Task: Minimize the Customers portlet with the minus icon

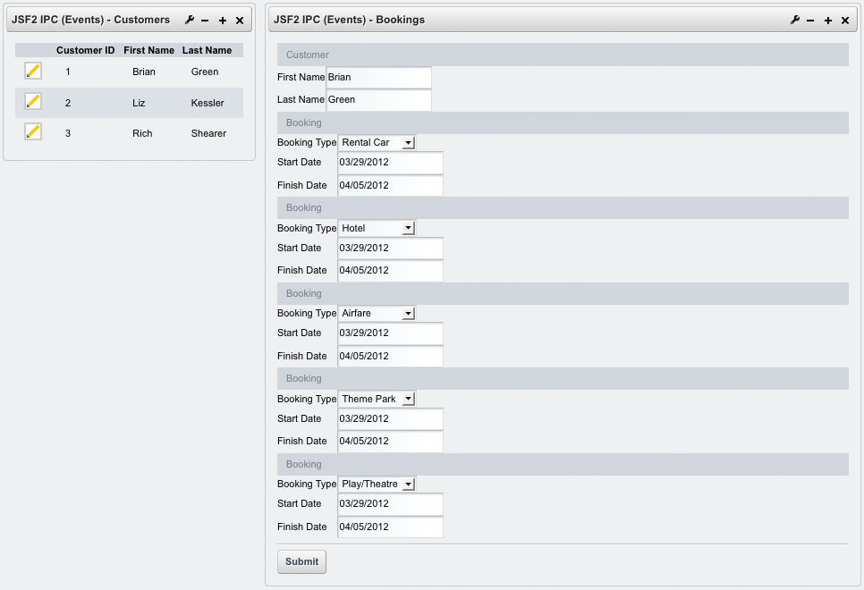Action: click(206, 20)
